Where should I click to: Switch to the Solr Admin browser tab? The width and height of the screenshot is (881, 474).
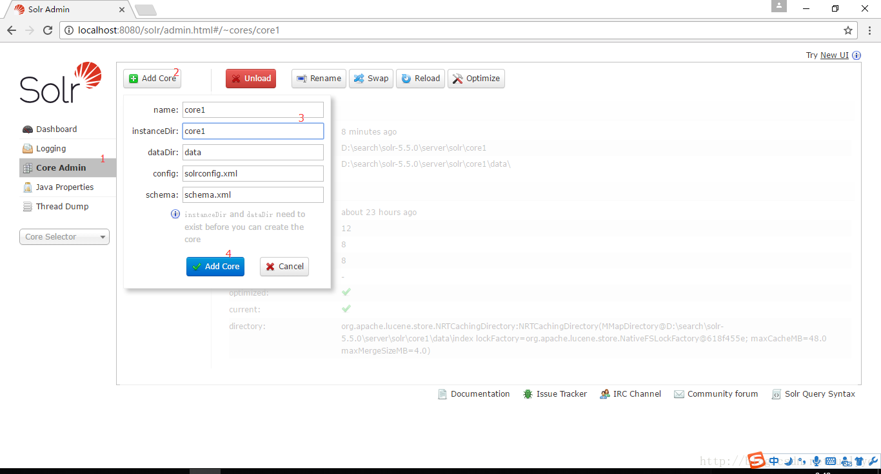point(68,10)
